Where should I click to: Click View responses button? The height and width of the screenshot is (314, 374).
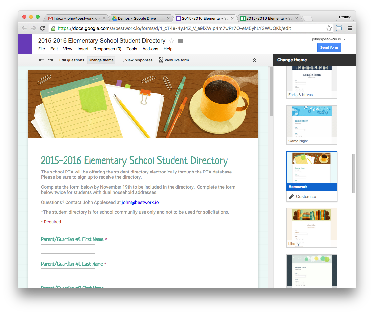tap(136, 60)
